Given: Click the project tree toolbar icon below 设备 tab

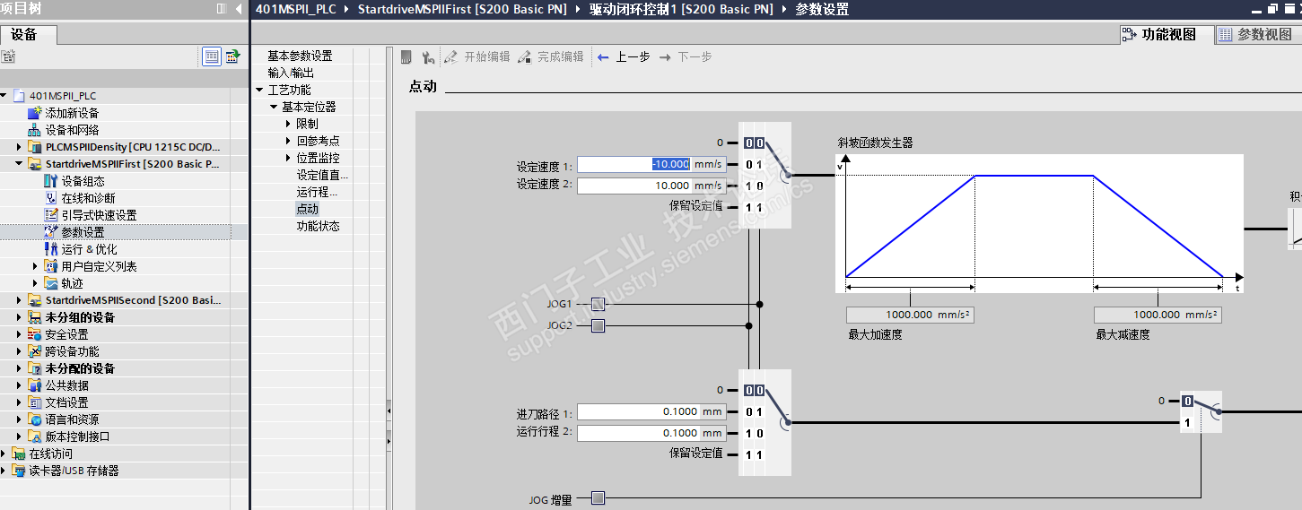Looking at the screenshot, I should (x=8, y=56).
